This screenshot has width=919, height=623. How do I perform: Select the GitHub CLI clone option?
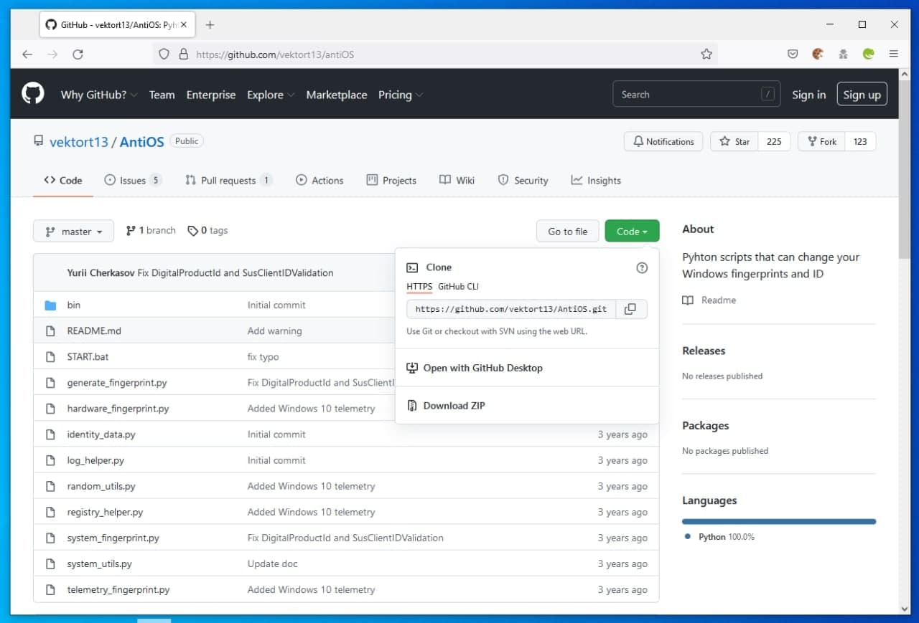coord(458,286)
